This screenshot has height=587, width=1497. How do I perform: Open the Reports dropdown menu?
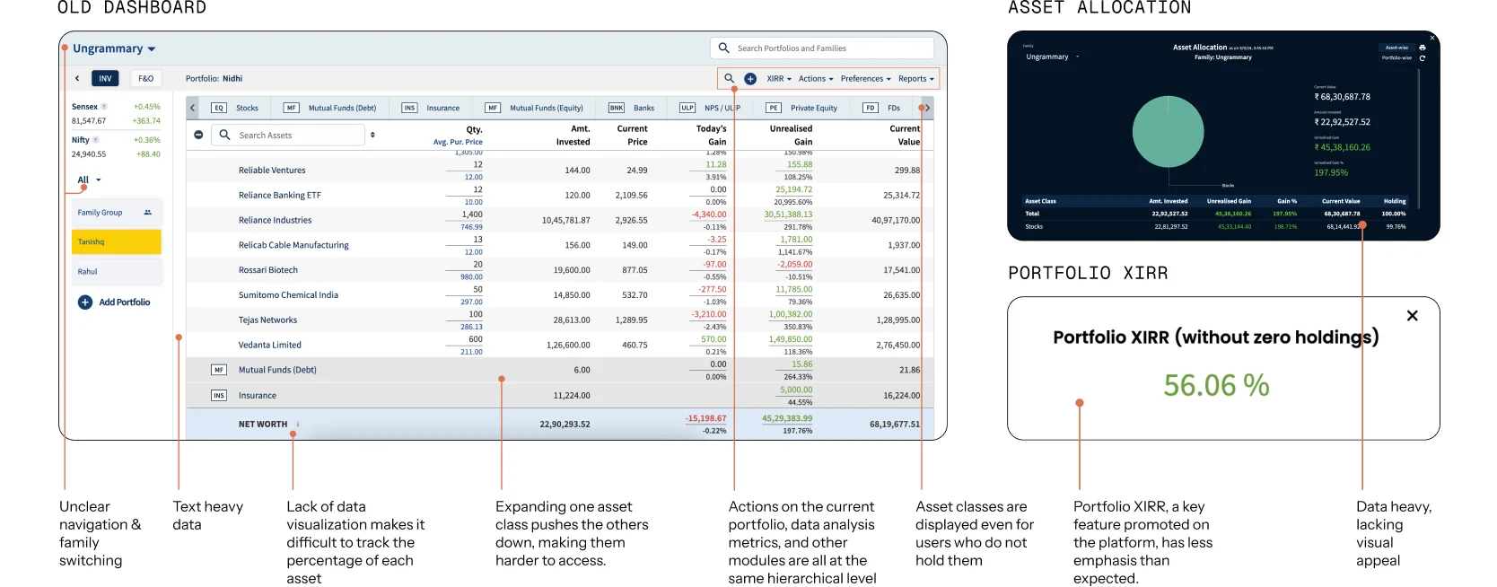916,79
